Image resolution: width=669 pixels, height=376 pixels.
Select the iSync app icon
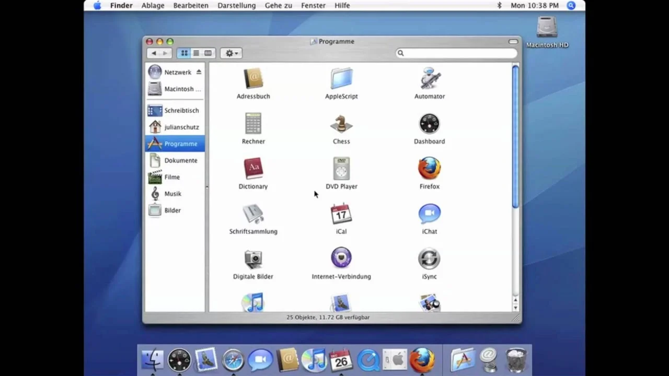point(430,258)
